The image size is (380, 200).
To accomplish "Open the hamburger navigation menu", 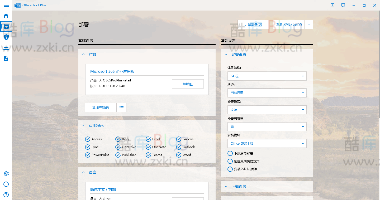I will click(6, 5).
